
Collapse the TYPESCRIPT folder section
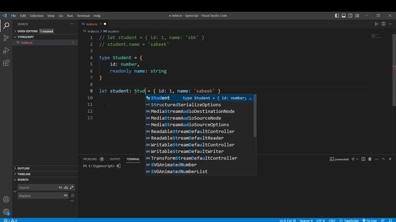(x=45, y=37)
